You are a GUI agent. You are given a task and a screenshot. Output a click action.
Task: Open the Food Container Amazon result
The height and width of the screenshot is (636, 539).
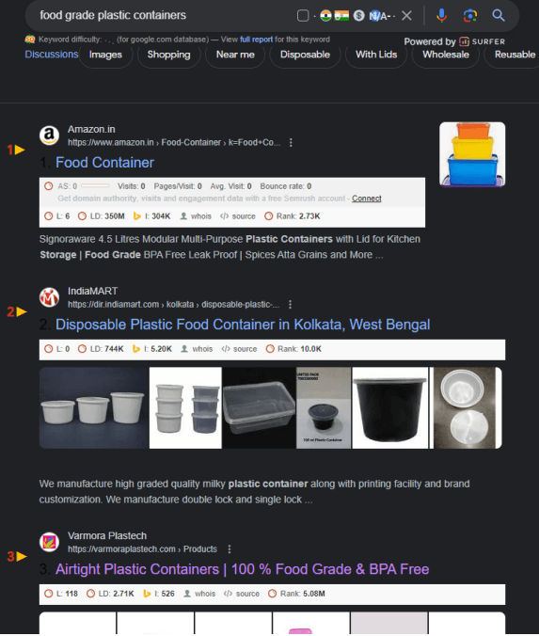[x=104, y=163]
